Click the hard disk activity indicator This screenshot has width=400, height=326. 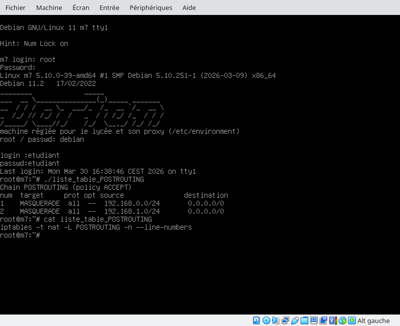tap(256, 321)
